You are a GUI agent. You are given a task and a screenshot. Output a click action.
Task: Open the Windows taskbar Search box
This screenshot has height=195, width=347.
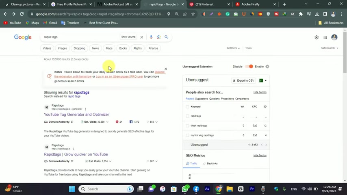[x=106, y=189]
